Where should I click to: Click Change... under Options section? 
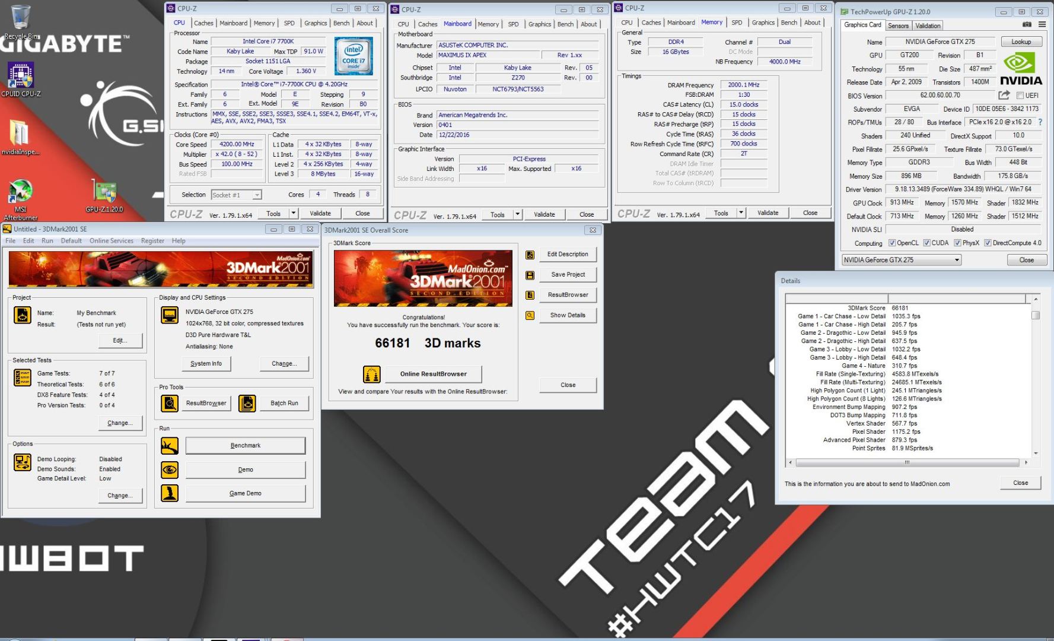(x=120, y=495)
